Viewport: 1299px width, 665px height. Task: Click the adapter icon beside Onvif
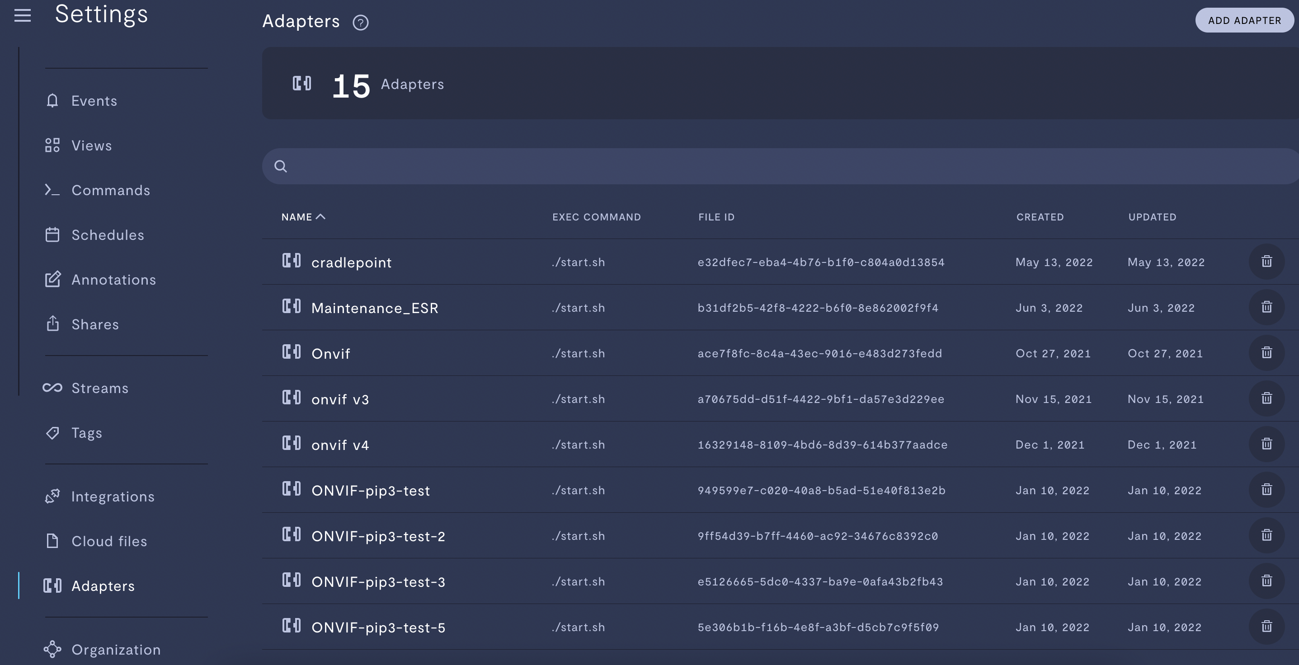pos(292,352)
